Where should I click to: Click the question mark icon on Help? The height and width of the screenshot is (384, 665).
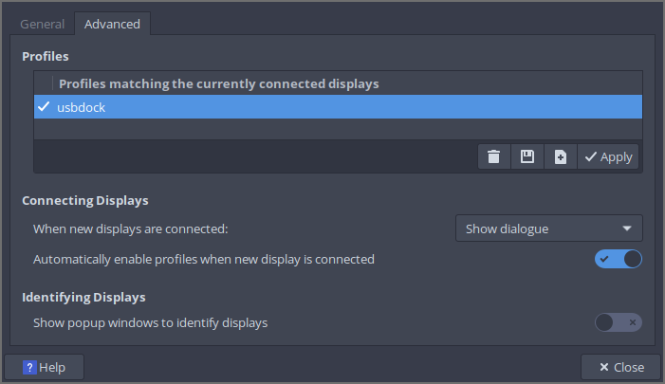click(29, 367)
